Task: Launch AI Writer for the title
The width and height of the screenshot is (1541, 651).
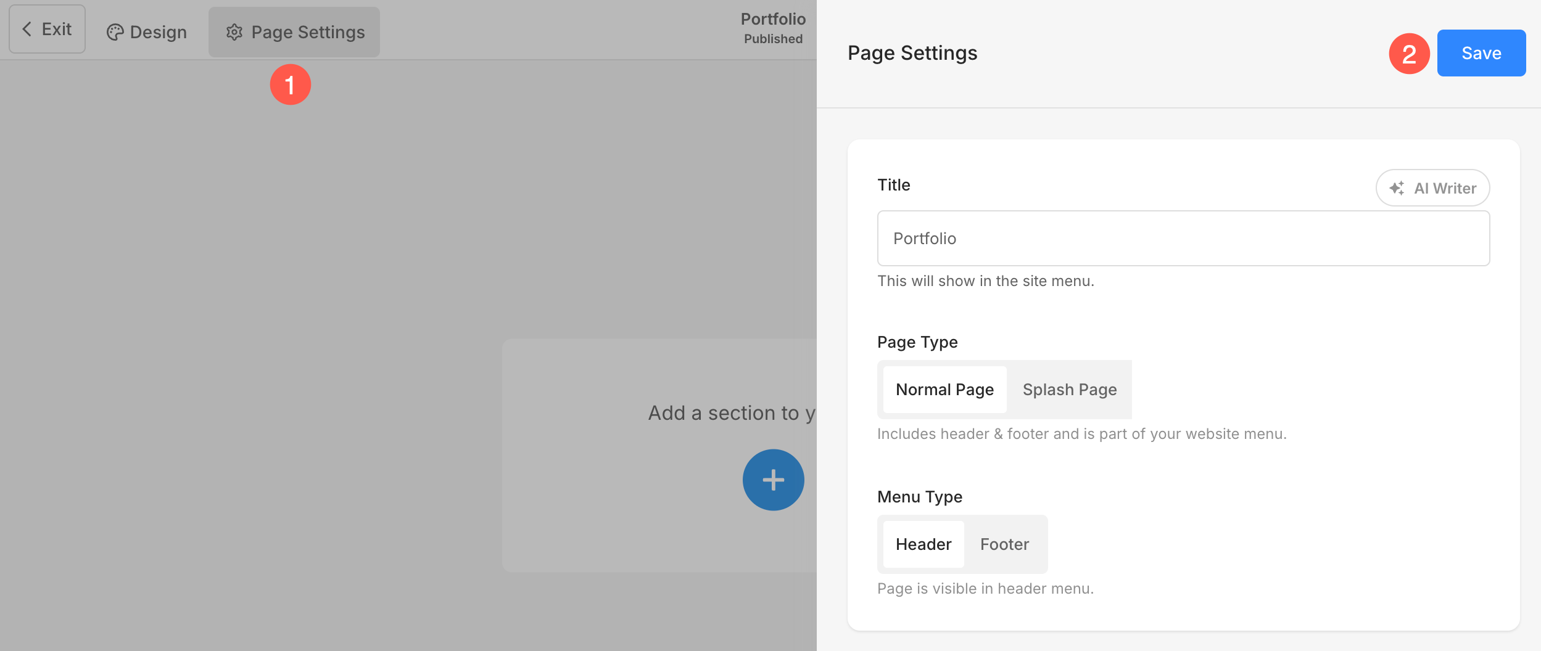Action: click(1444, 188)
